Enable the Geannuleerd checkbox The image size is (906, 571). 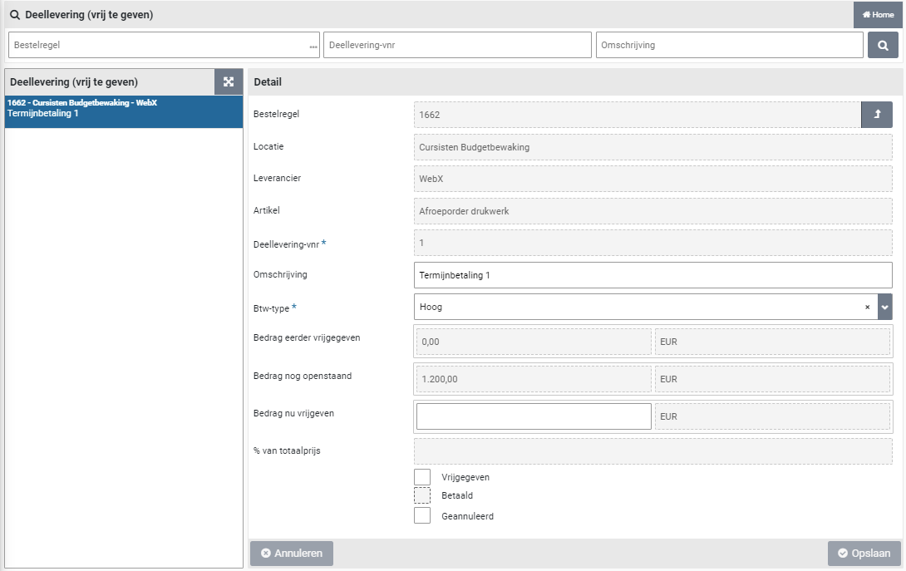pyautogui.click(x=422, y=515)
